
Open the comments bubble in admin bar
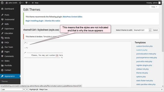(x=27, y=3)
